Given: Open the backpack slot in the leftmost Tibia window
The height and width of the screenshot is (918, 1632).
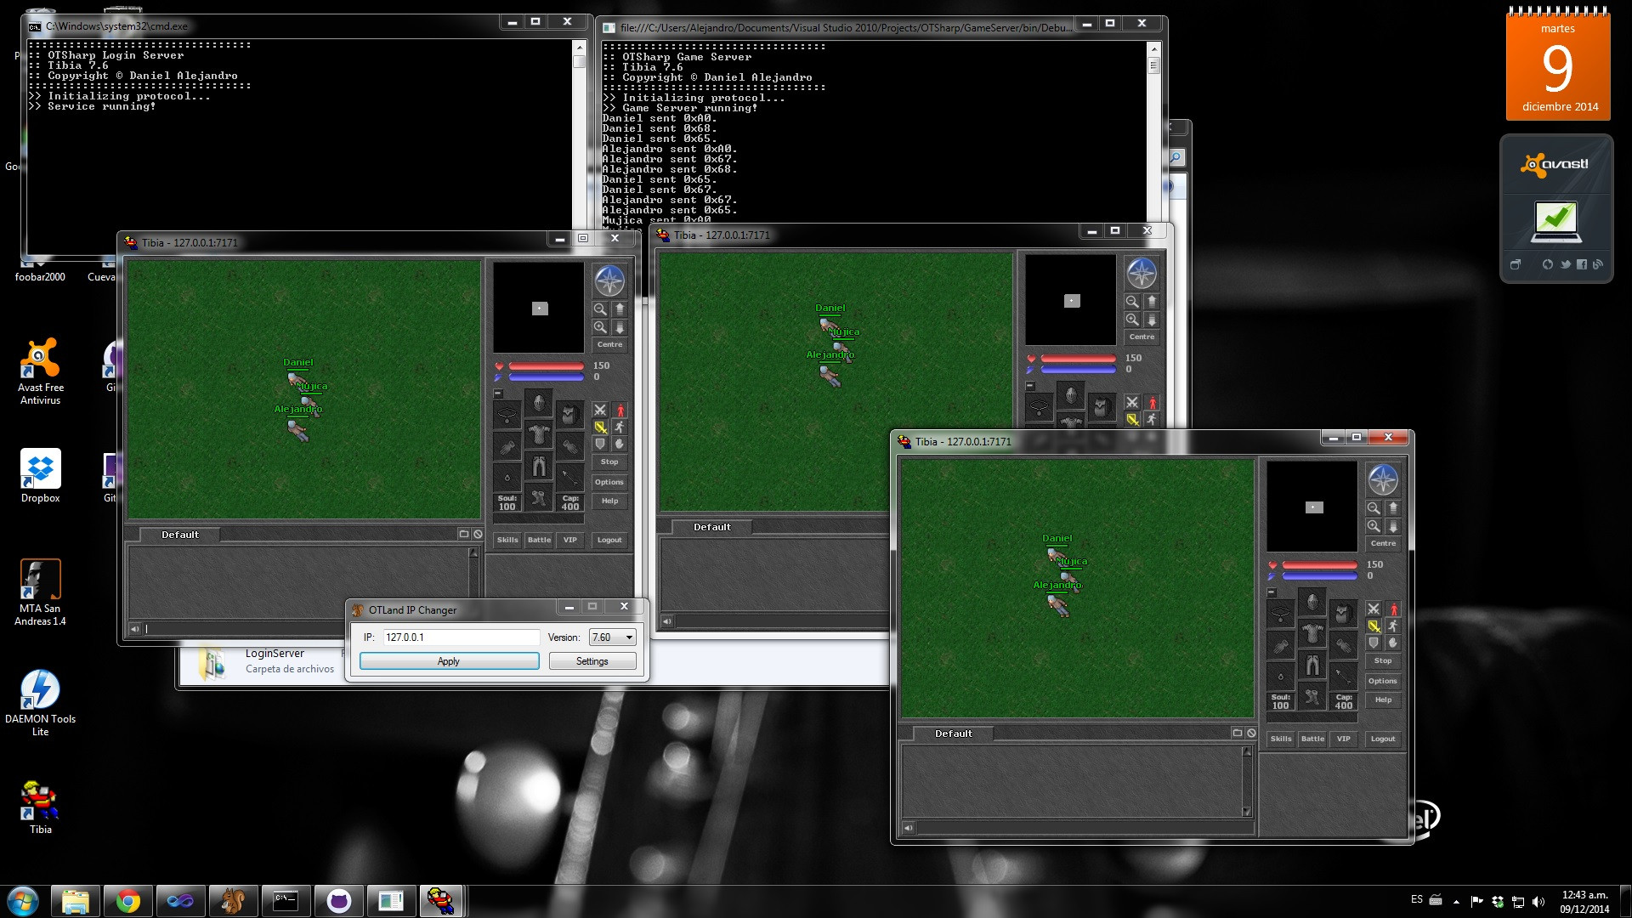Looking at the screenshot, I should coord(569,415).
